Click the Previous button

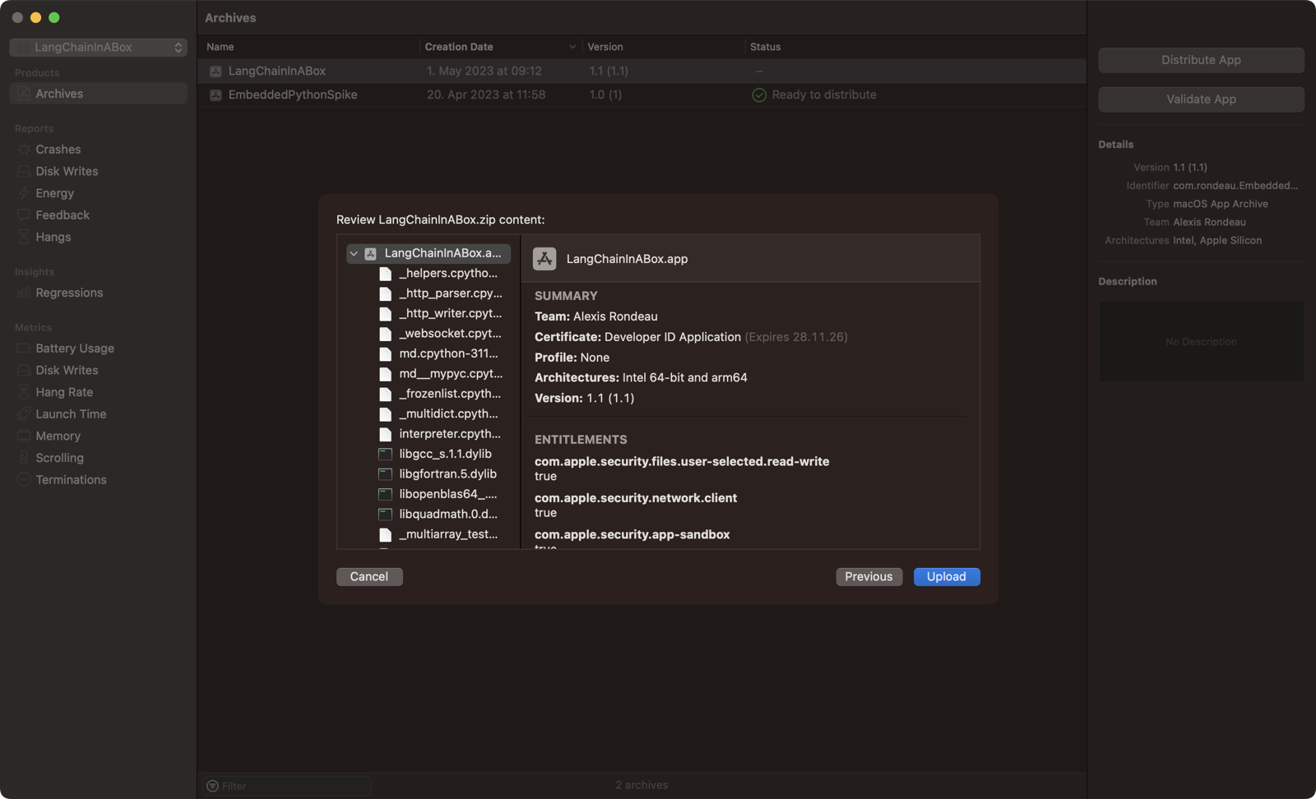tap(869, 577)
